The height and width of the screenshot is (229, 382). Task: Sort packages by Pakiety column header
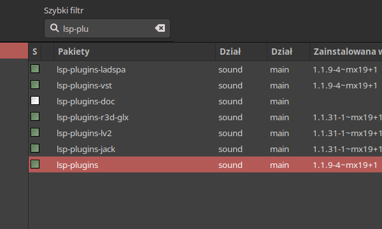[135, 52]
